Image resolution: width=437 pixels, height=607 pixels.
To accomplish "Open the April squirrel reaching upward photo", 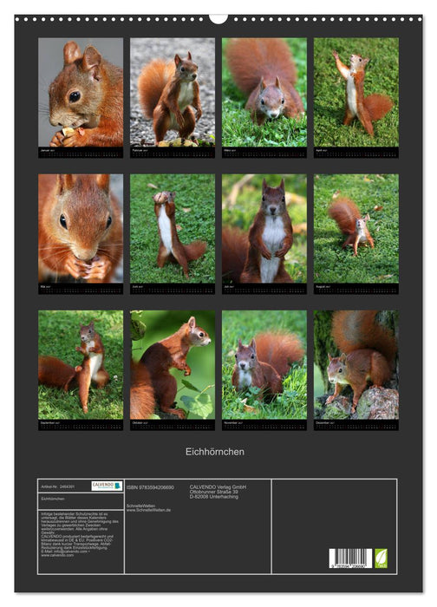I will click(355, 92).
